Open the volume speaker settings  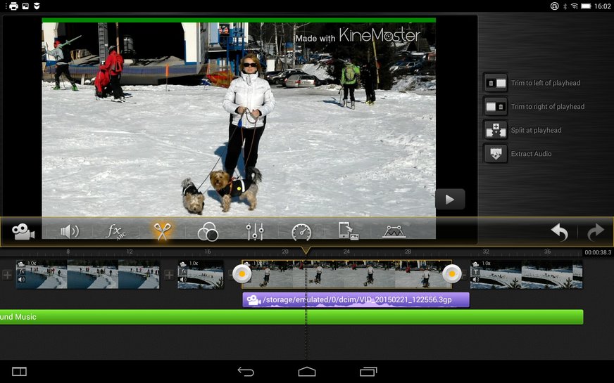(70, 231)
